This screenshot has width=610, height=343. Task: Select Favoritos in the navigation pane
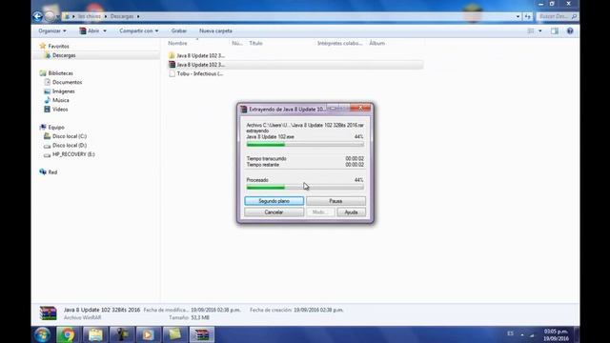58,47
